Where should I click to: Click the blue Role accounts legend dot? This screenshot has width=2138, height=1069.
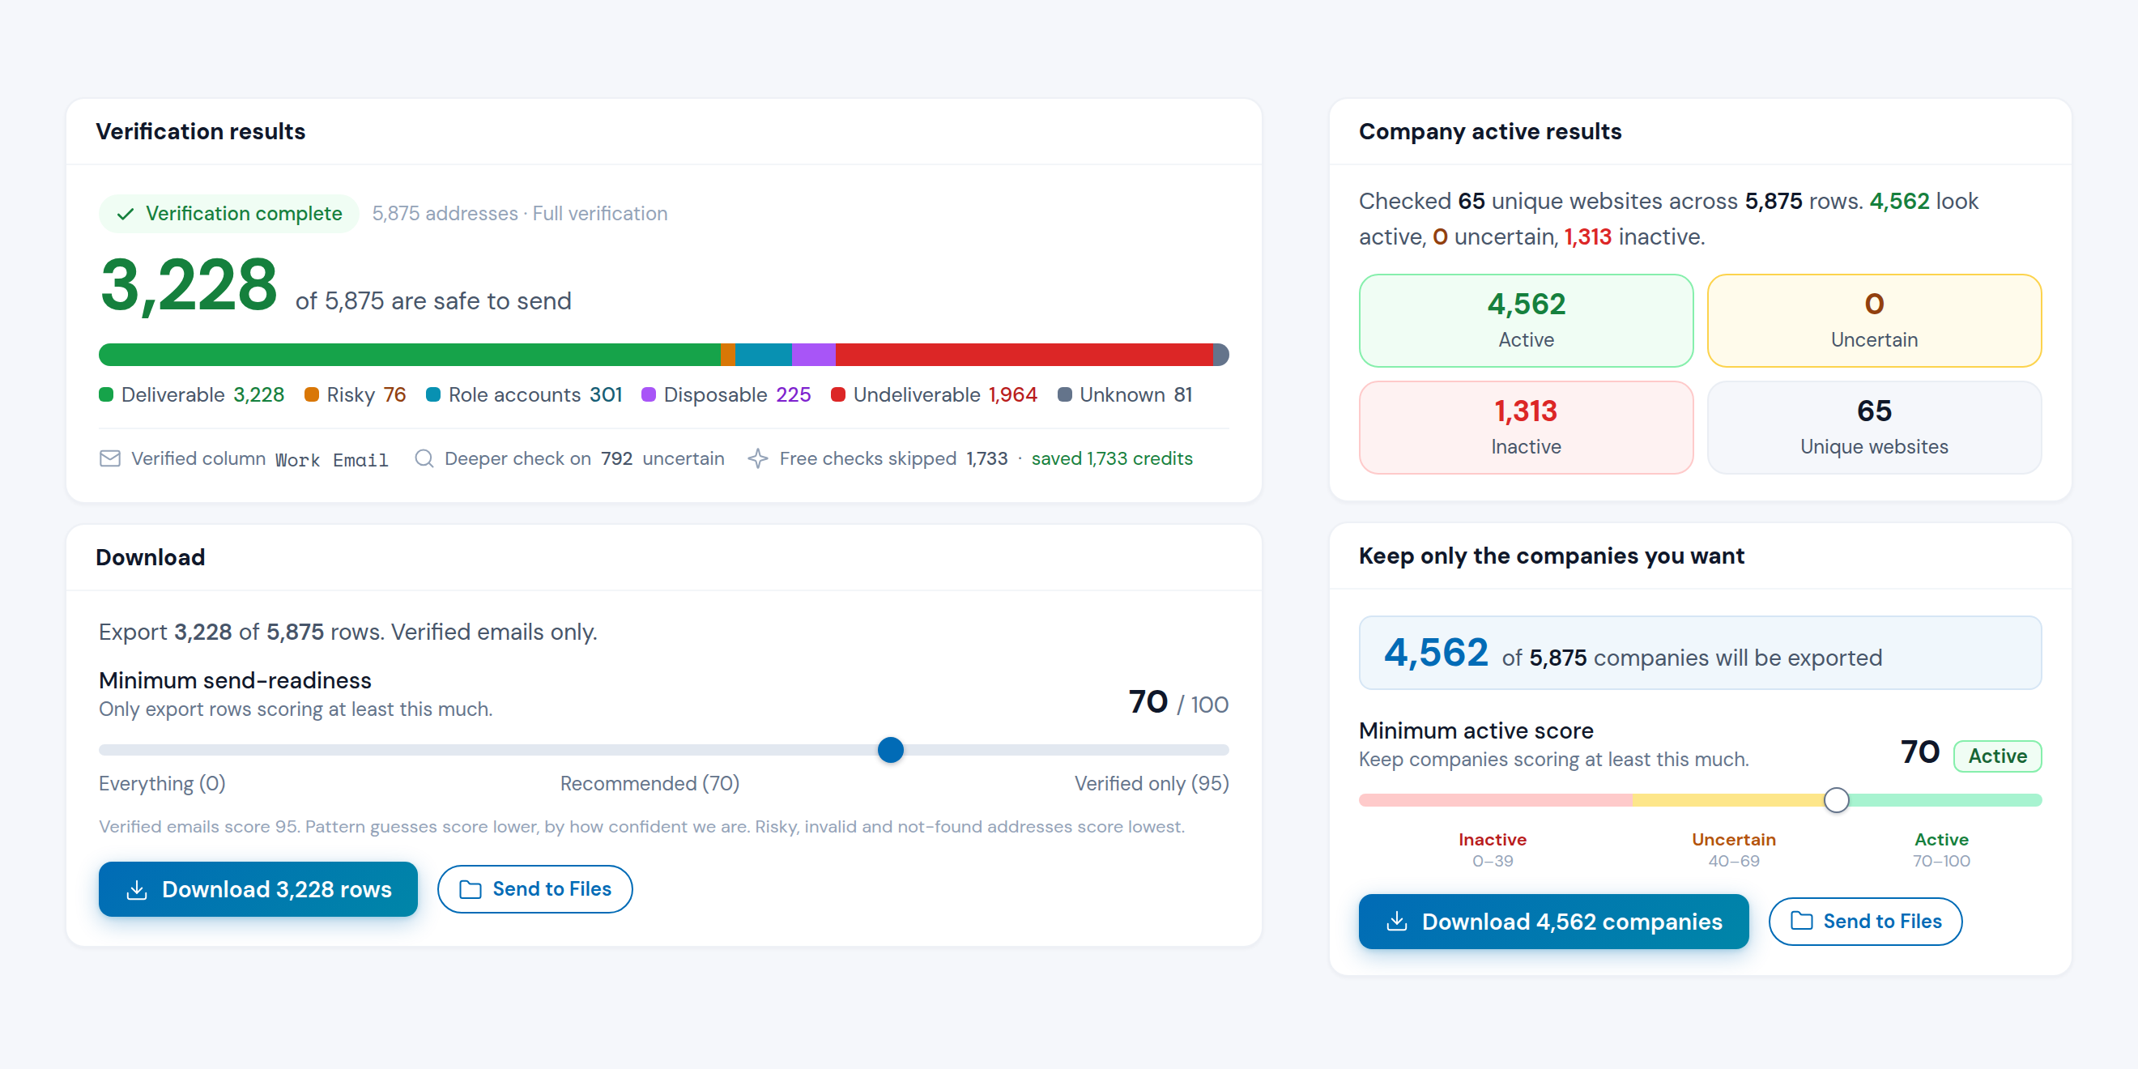pyautogui.click(x=433, y=395)
